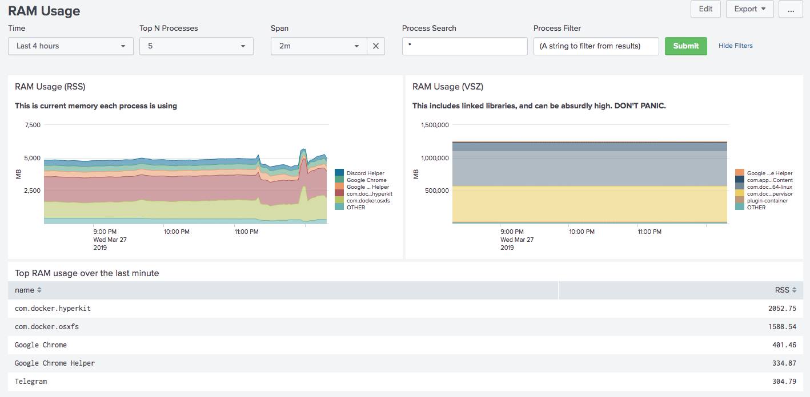Clear the Span selection with X icon

375,46
